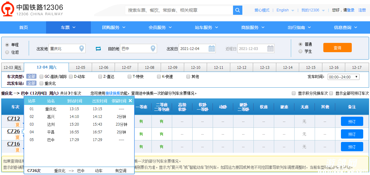Click location pin in departure station field
This screenshot has width=370, height=175.
click(x=81, y=48)
